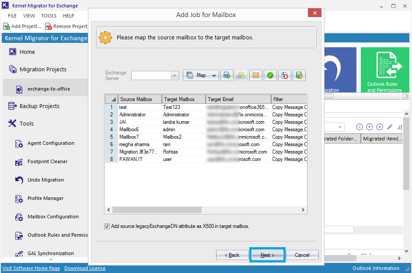Open Mailbox Configuration tool
The width and height of the screenshot is (412, 273).
pos(47,217)
